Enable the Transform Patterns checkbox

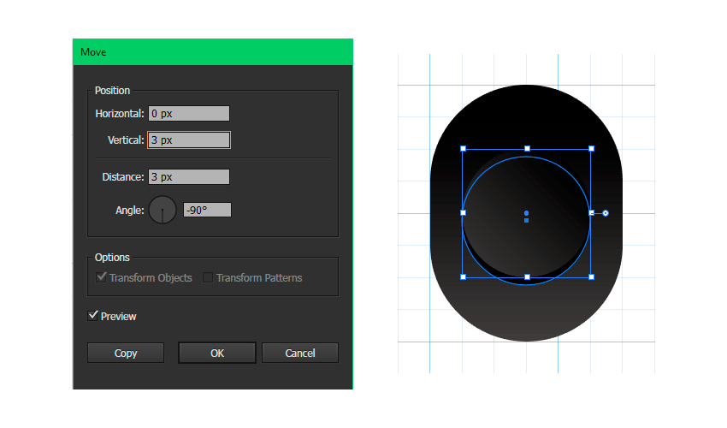click(x=208, y=277)
